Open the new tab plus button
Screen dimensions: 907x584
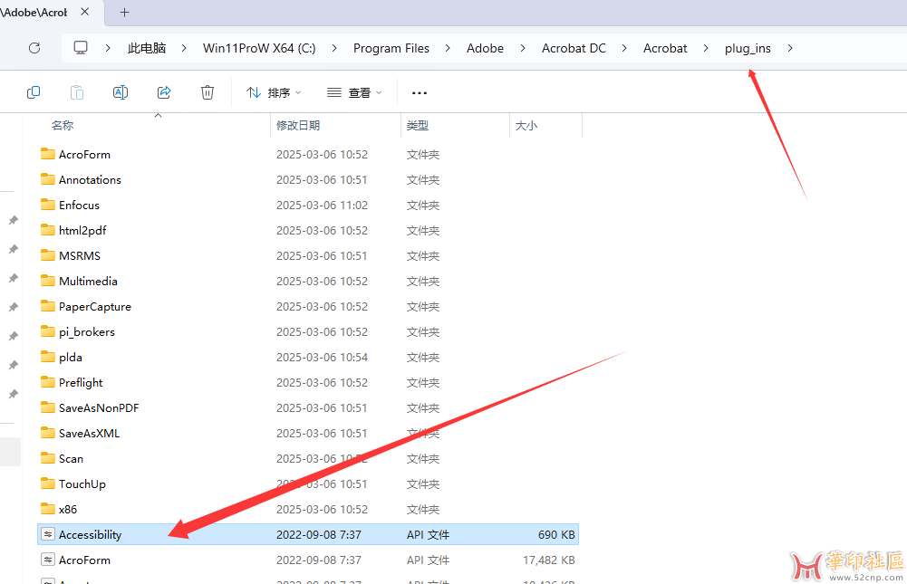pyautogui.click(x=125, y=13)
